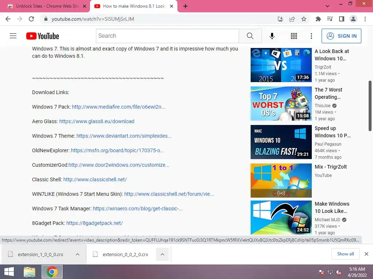The image size is (373, 279).
Task: Start voice search with the microphone icon
Action: click(x=272, y=36)
